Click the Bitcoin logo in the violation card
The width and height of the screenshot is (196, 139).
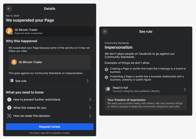coord(14,62)
